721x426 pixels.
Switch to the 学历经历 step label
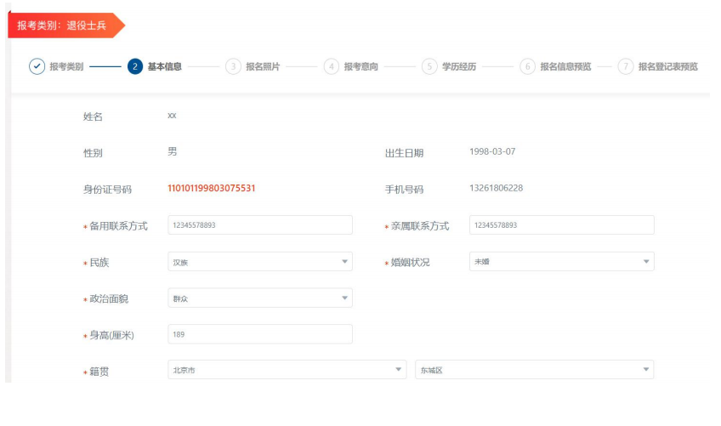459,66
